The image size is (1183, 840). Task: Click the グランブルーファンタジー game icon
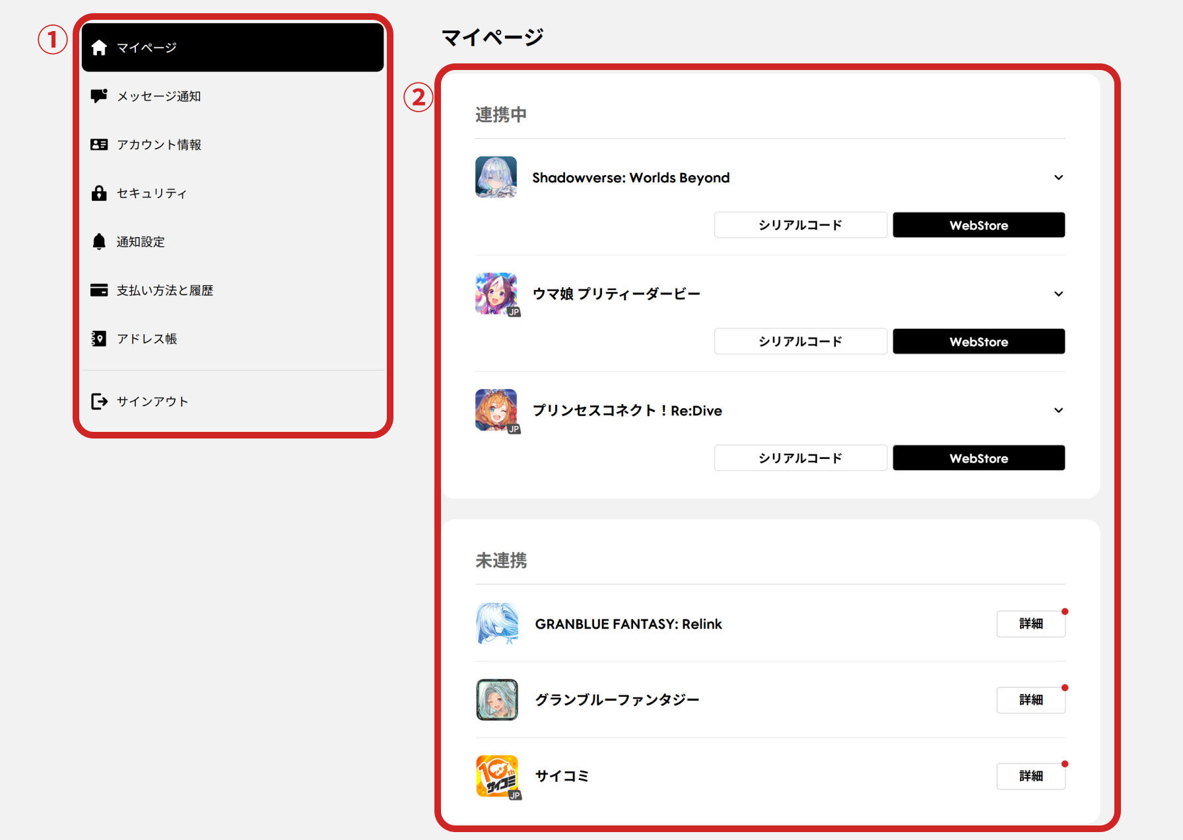(x=497, y=699)
